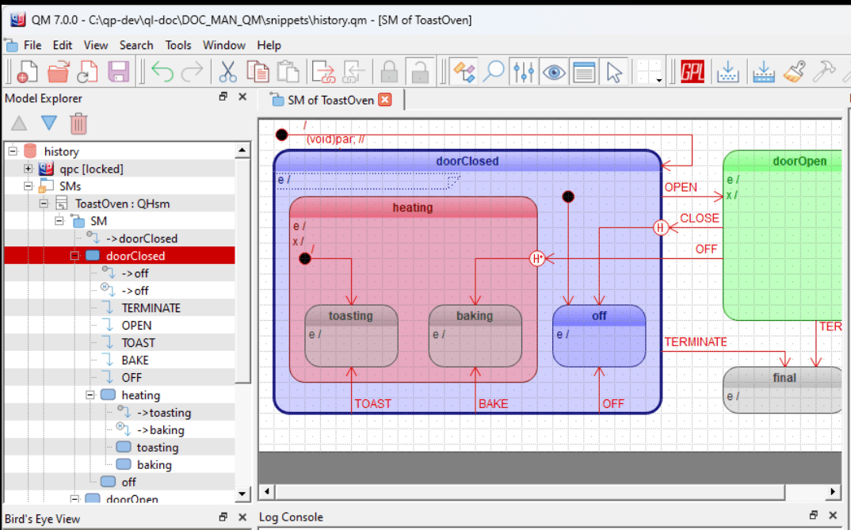Viewport: 851px width, 530px height.
Task: Toggle the magnifier search view
Action: point(494,71)
